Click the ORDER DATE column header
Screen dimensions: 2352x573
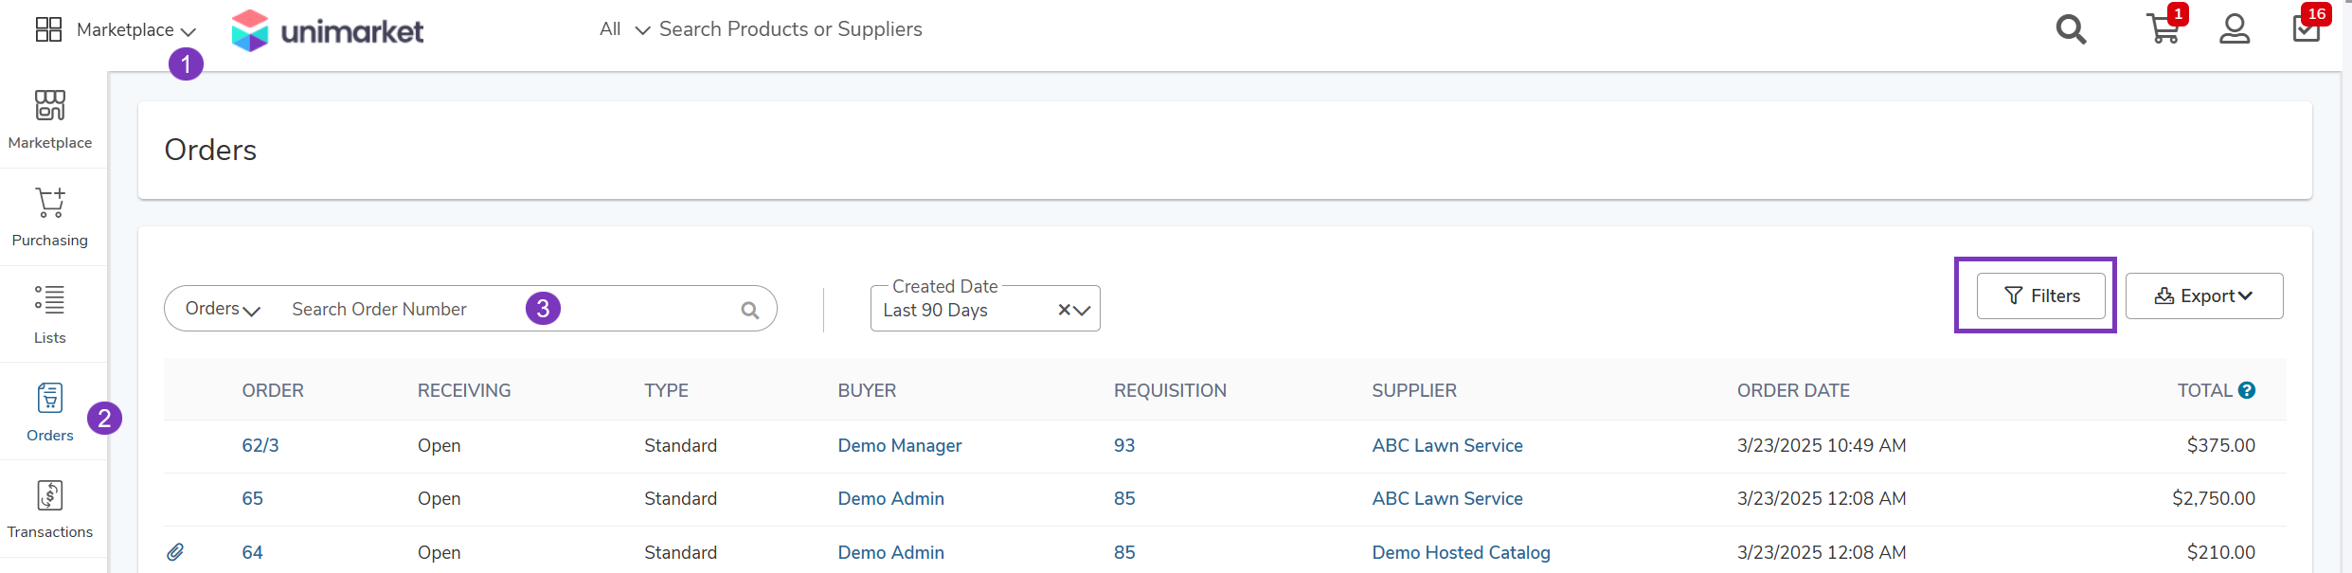point(1793,390)
